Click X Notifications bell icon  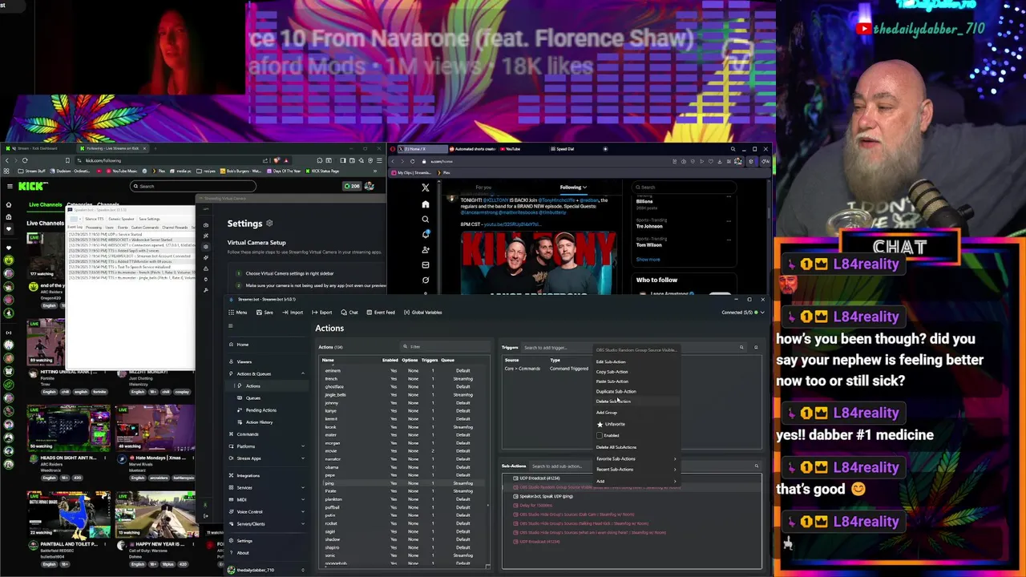click(426, 235)
